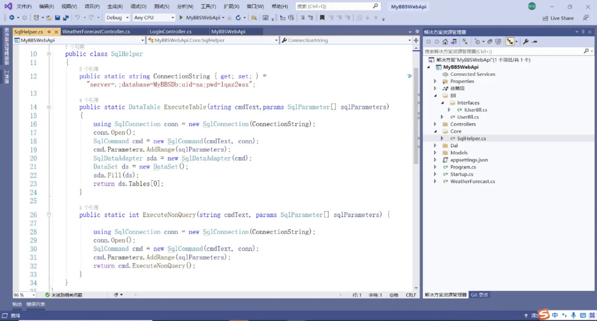
Task: Toggle pin on SqlHelper.cs tab
Action: [x=49, y=32]
